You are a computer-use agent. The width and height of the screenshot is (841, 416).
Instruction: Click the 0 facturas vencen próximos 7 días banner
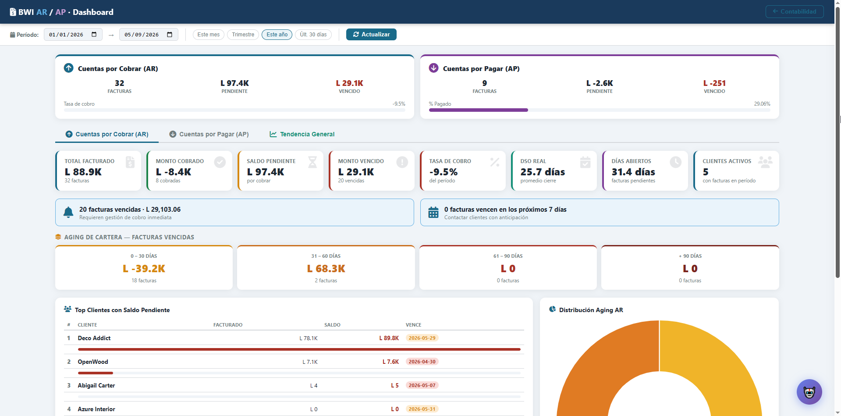point(600,213)
